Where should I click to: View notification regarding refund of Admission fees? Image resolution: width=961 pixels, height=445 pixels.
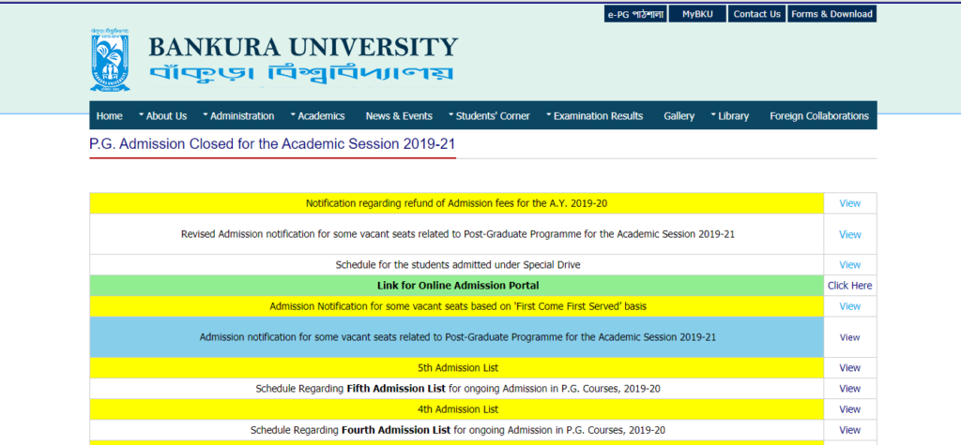[x=849, y=203]
